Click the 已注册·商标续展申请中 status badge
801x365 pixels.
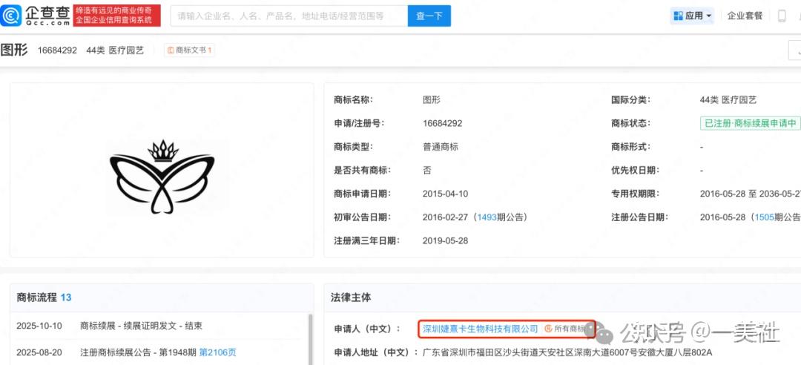click(x=750, y=123)
